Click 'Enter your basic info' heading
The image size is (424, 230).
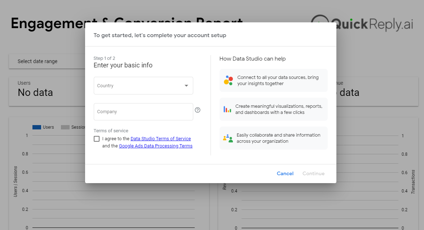click(123, 65)
